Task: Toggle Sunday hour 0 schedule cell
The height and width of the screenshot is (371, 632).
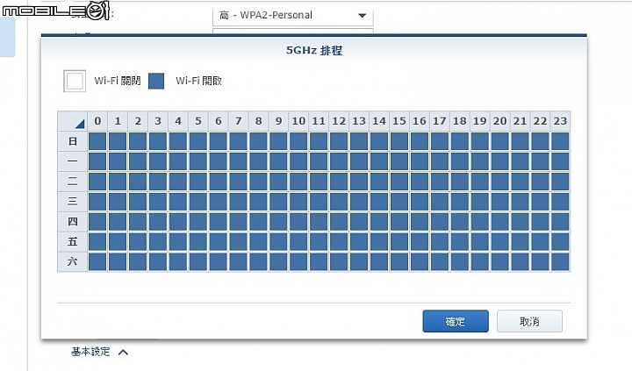Action: point(97,141)
